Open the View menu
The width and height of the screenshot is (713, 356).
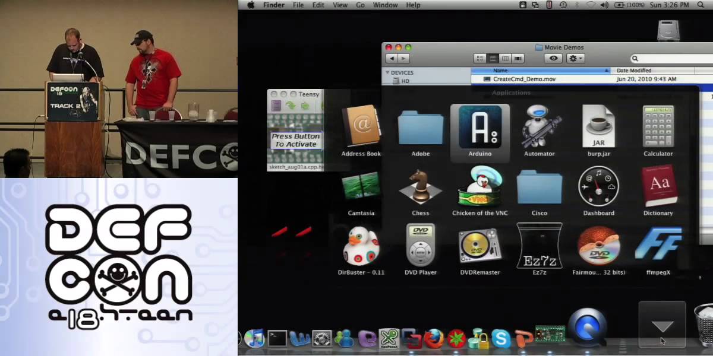(x=340, y=5)
